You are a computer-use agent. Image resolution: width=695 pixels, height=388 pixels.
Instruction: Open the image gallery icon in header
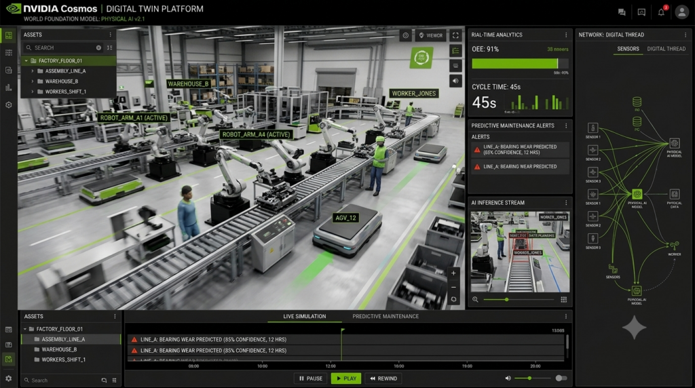coord(641,12)
